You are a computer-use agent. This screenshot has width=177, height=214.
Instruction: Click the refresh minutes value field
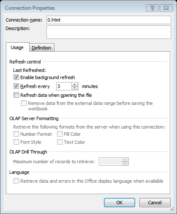tap(64, 86)
